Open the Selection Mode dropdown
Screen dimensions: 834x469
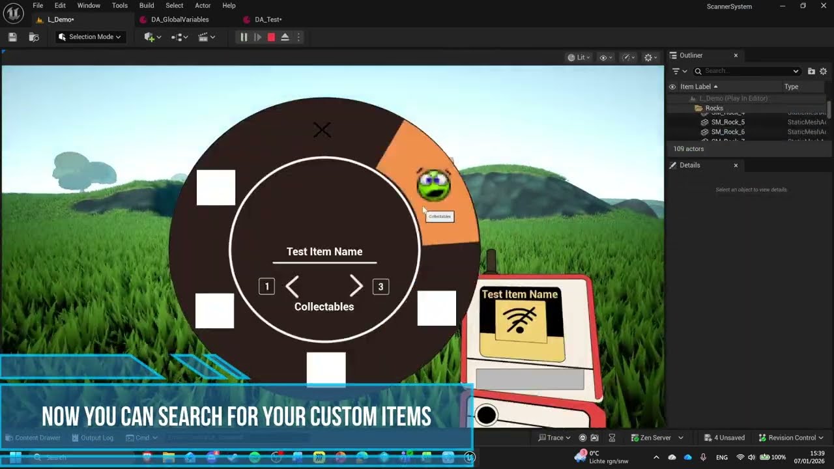tap(89, 37)
